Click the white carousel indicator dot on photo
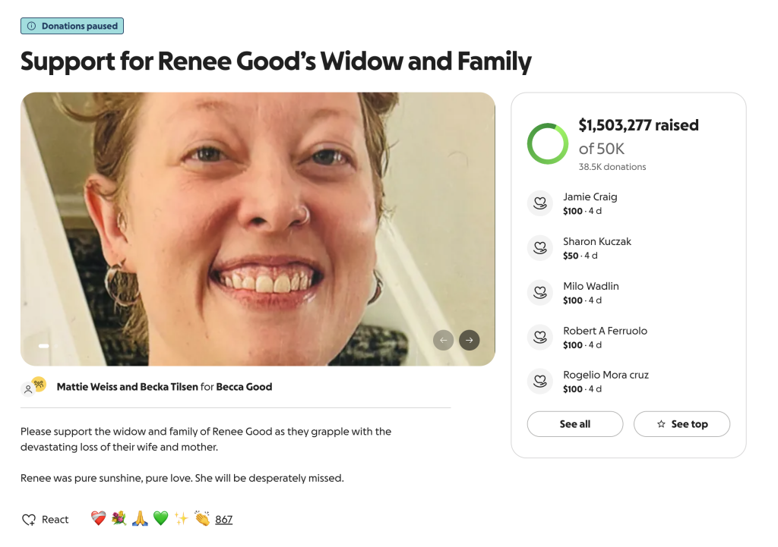 tap(44, 346)
